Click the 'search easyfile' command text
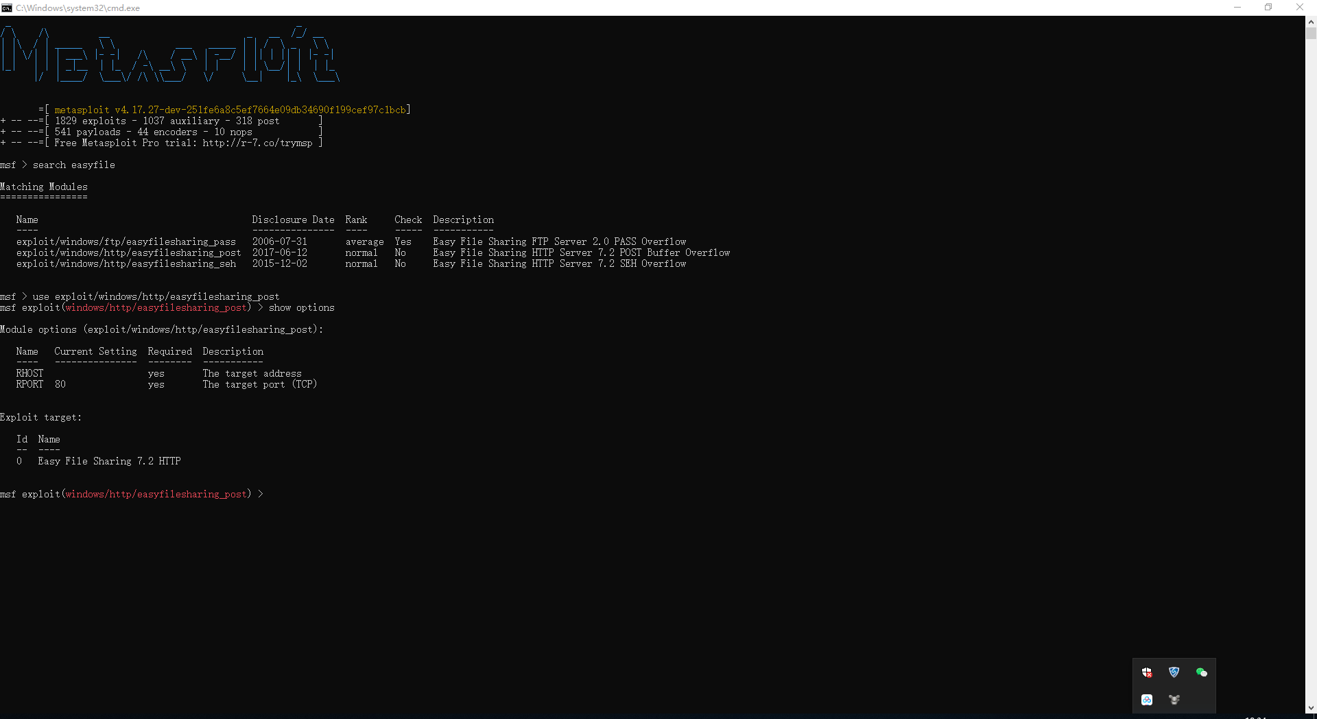1317x719 pixels. tap(74, 165)
